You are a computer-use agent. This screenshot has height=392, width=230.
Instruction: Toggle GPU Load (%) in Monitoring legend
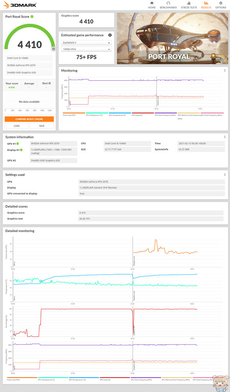click(x=143, y=114)
